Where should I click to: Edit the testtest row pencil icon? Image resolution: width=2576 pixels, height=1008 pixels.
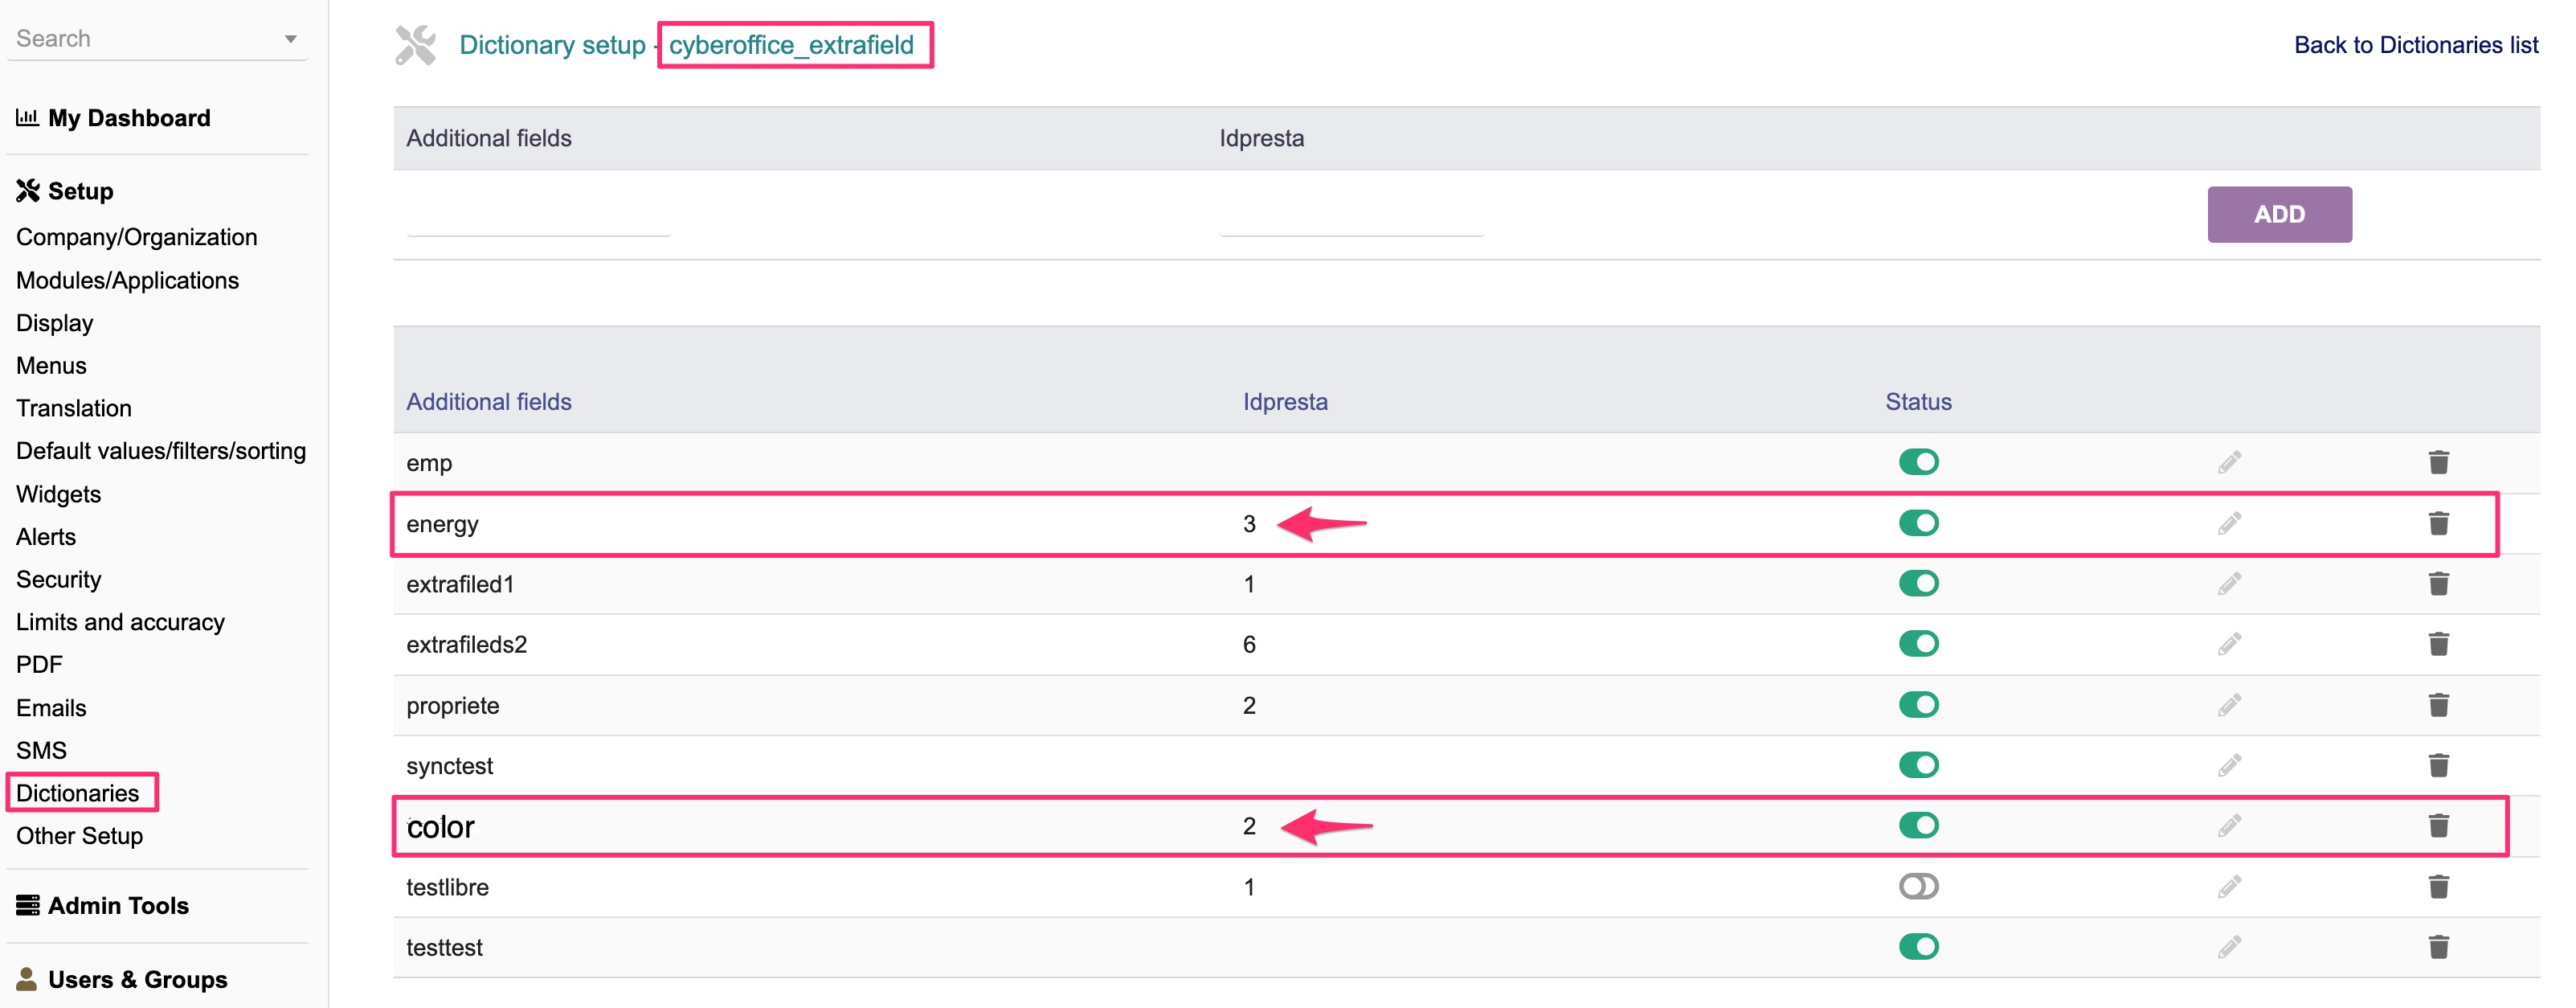[x=2229, y=946]
